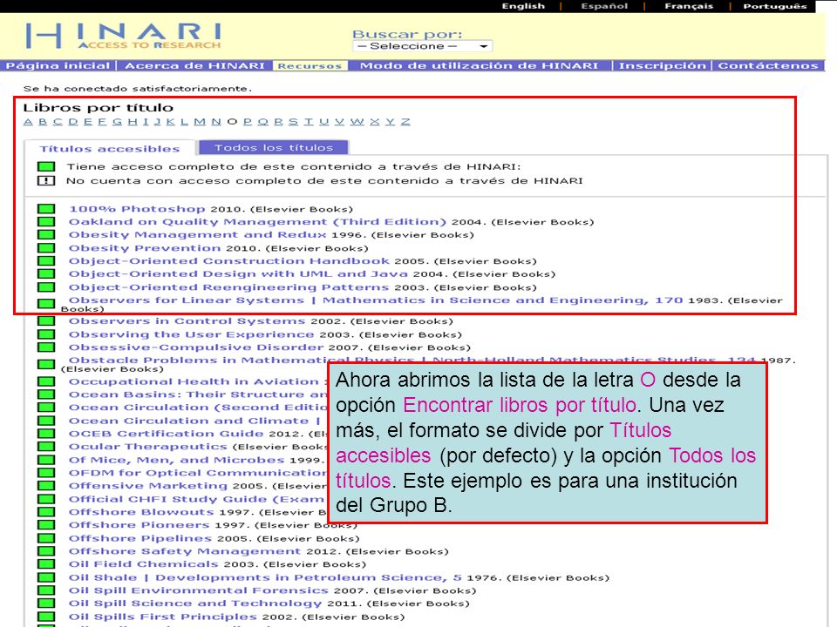The width and height of the screenshot is (837, 627).
Task: Select the Recursos menu item
Action: pyautogui.click(x=310, y=65)
